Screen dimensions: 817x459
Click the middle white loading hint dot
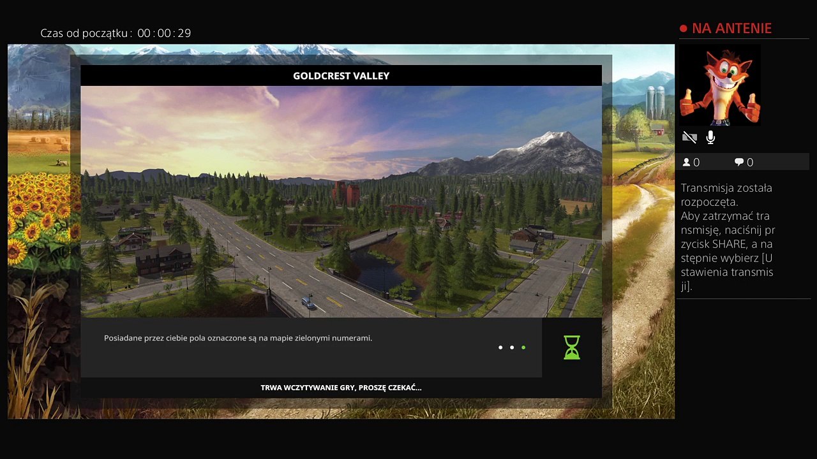[x=512, y=347]
